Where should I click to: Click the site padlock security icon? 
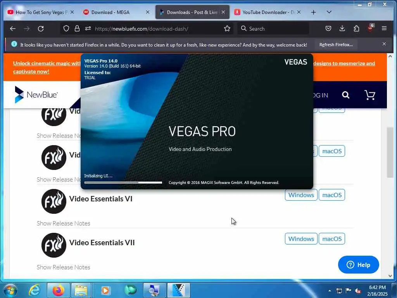[77, 29]
